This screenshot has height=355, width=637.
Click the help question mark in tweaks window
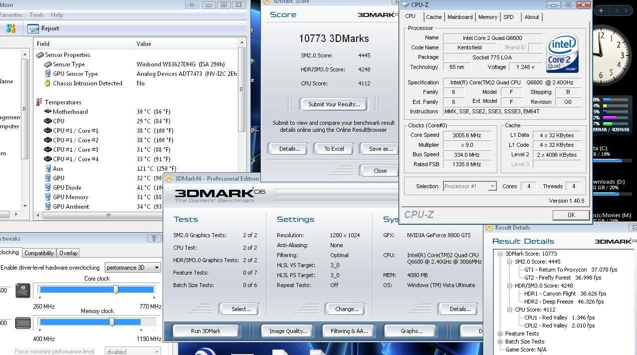tap(154, 239)
